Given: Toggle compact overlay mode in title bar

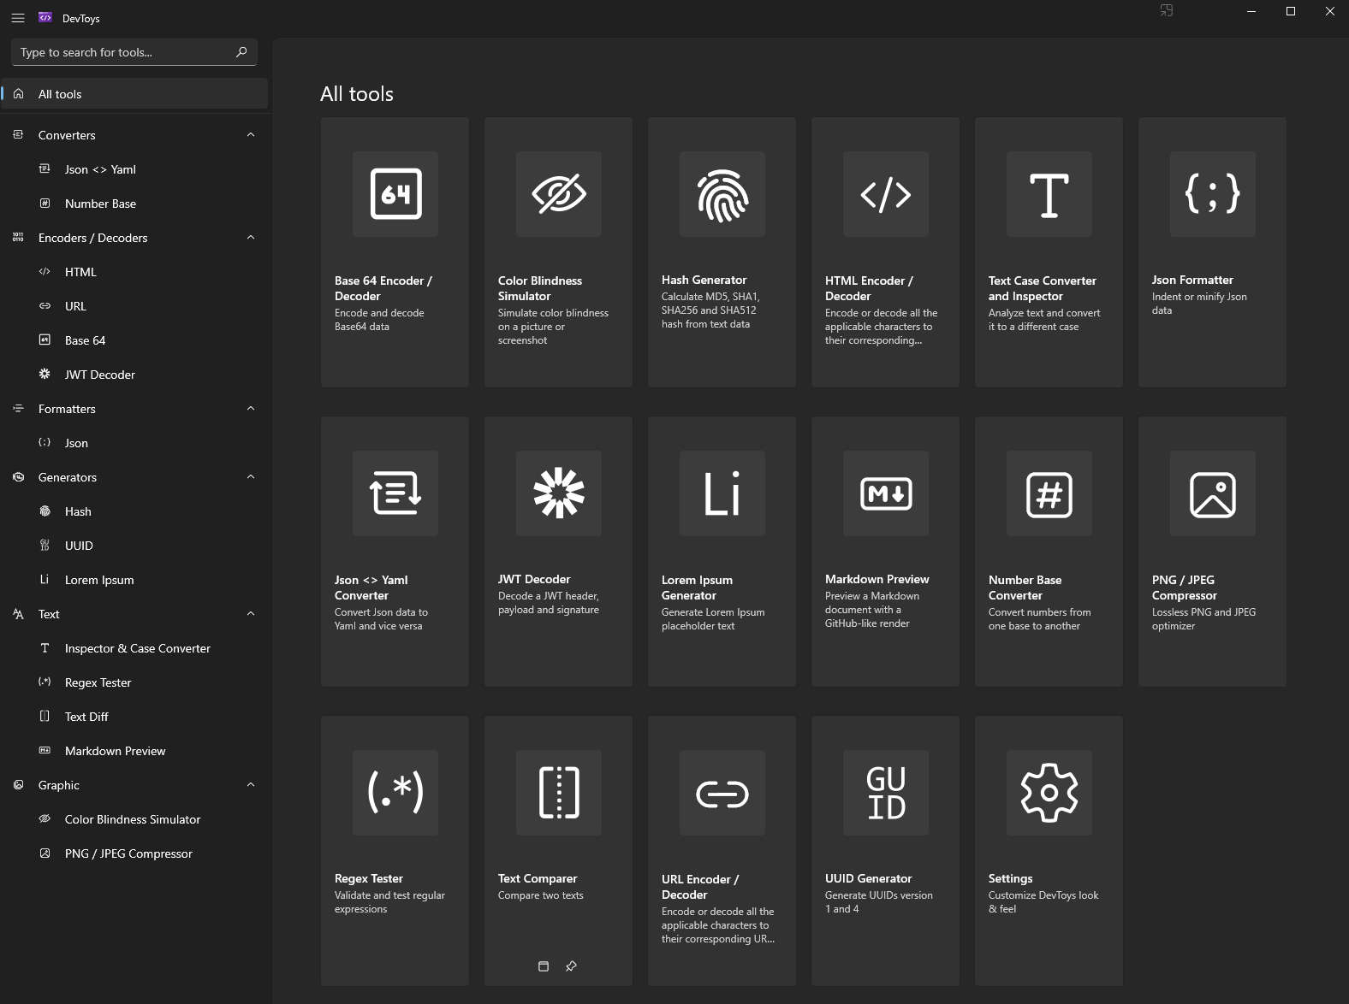Looking at the screenshot, I should click(x=1166, y=11).
